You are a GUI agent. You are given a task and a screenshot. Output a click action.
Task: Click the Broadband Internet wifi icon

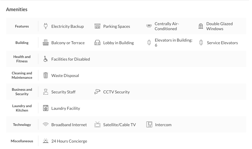click(x=45, y=125)
